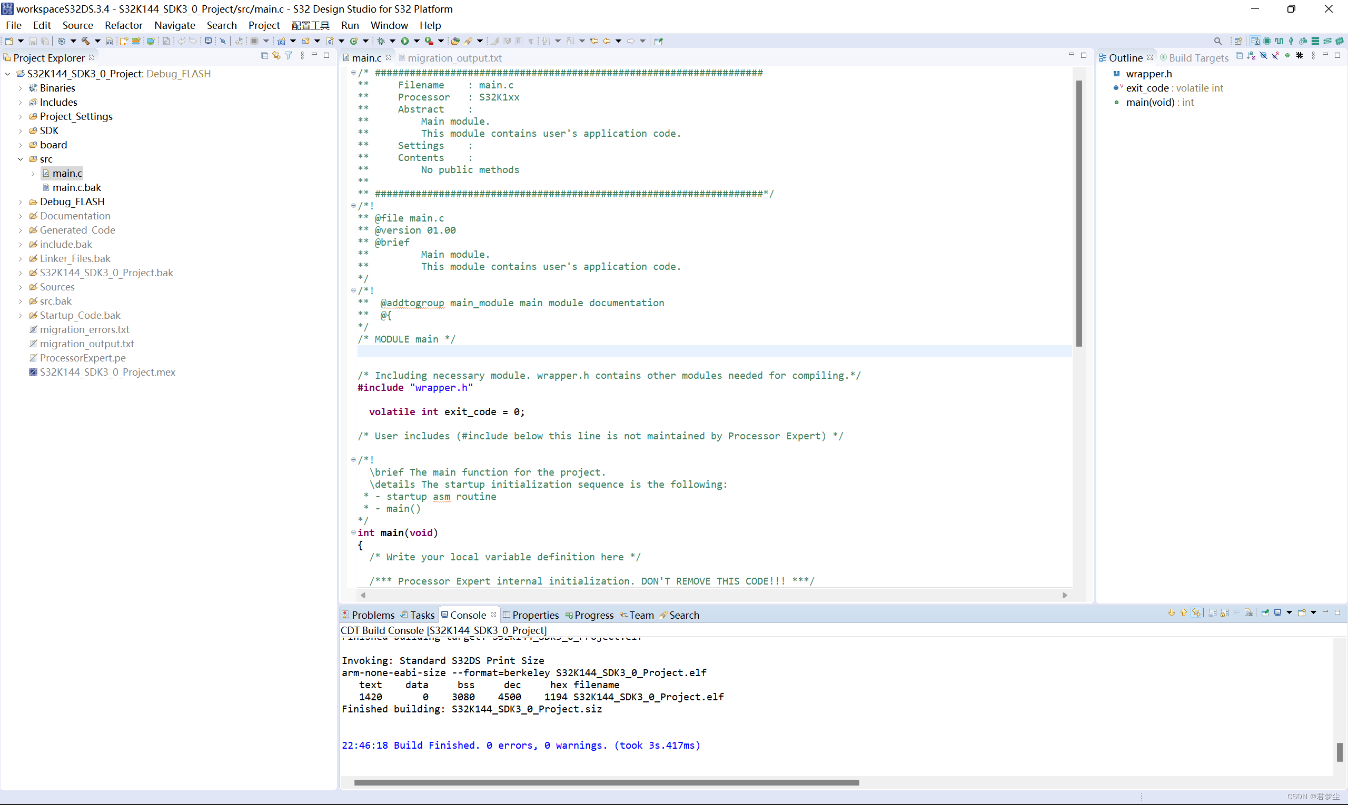Open the Run configurations dropdown arrow

pyautogui.click(x=417, y=41)
